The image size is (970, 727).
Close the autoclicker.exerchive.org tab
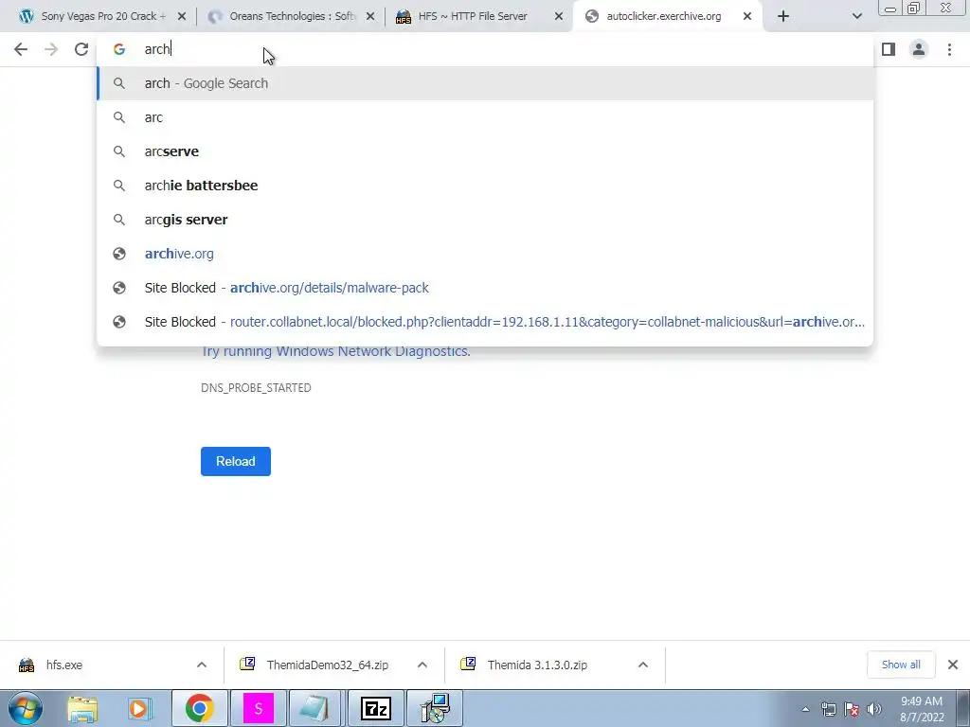(x=747, y=17)
